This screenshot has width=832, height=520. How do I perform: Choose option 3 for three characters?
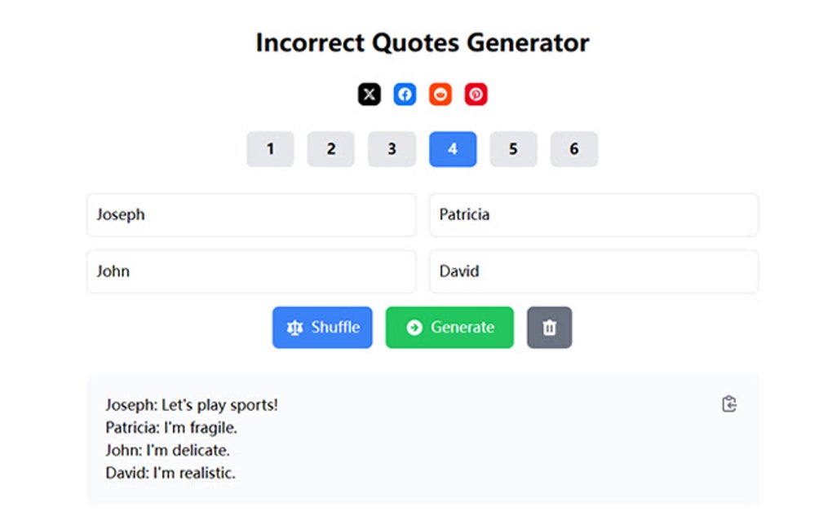(392, 149)
